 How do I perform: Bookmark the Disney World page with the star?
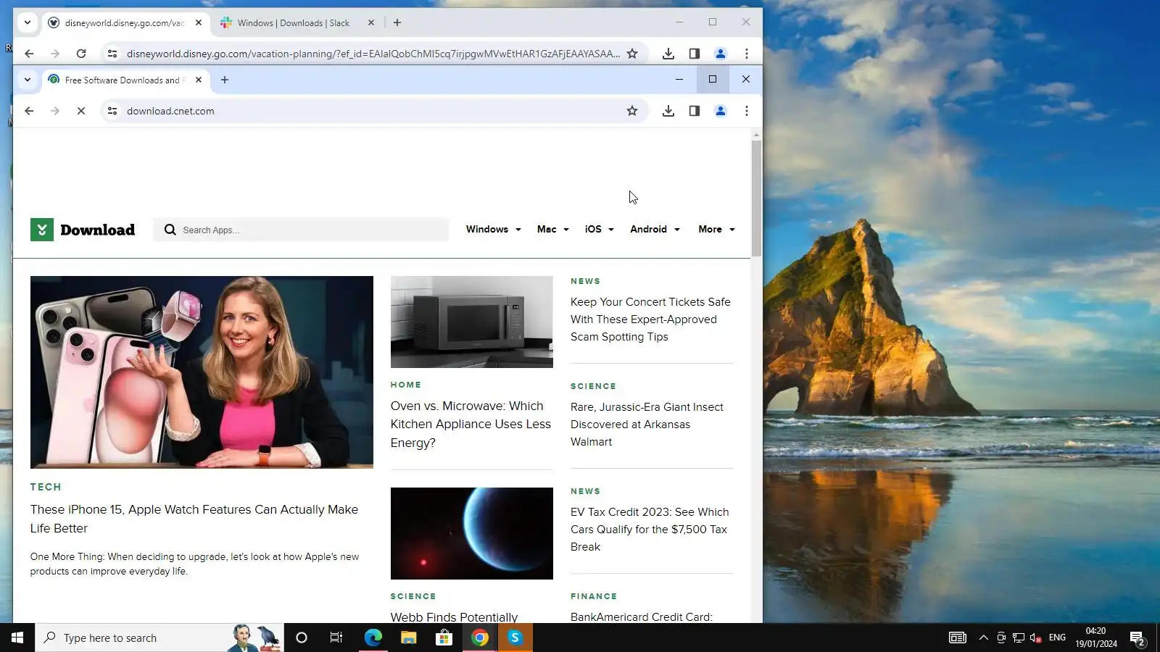(x=632, y=54)
